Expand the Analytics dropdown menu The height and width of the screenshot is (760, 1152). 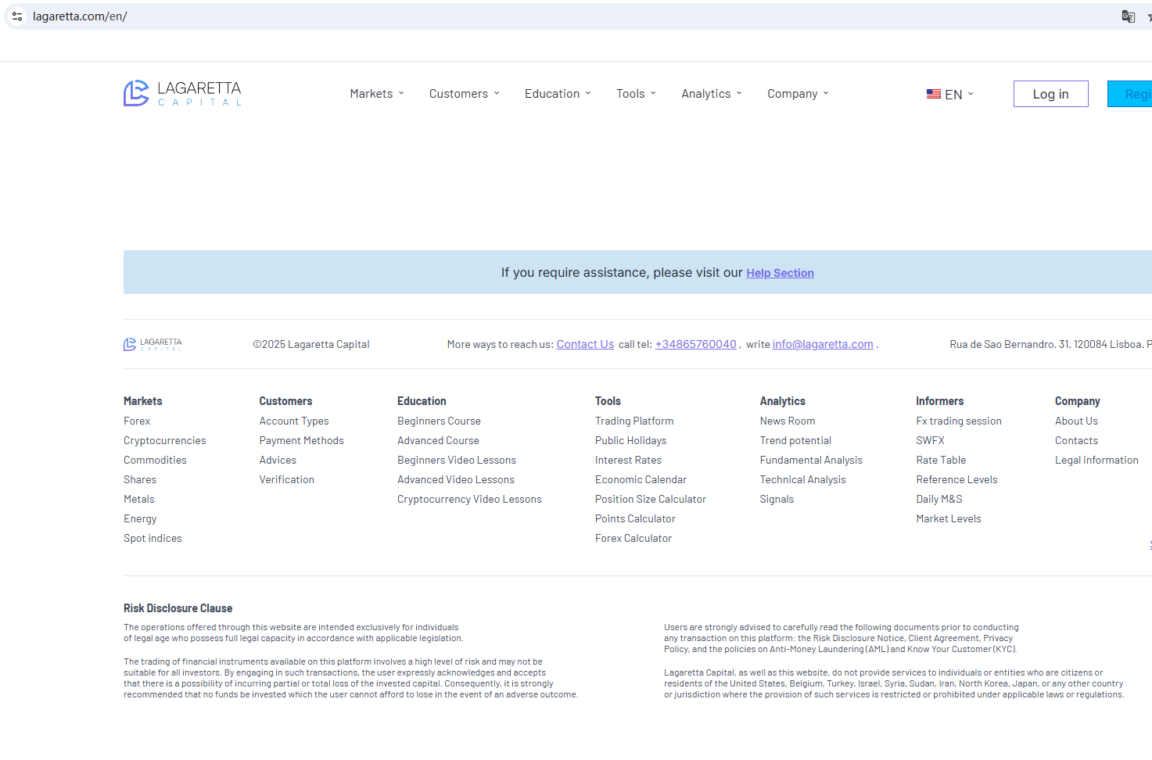(712, 94)
